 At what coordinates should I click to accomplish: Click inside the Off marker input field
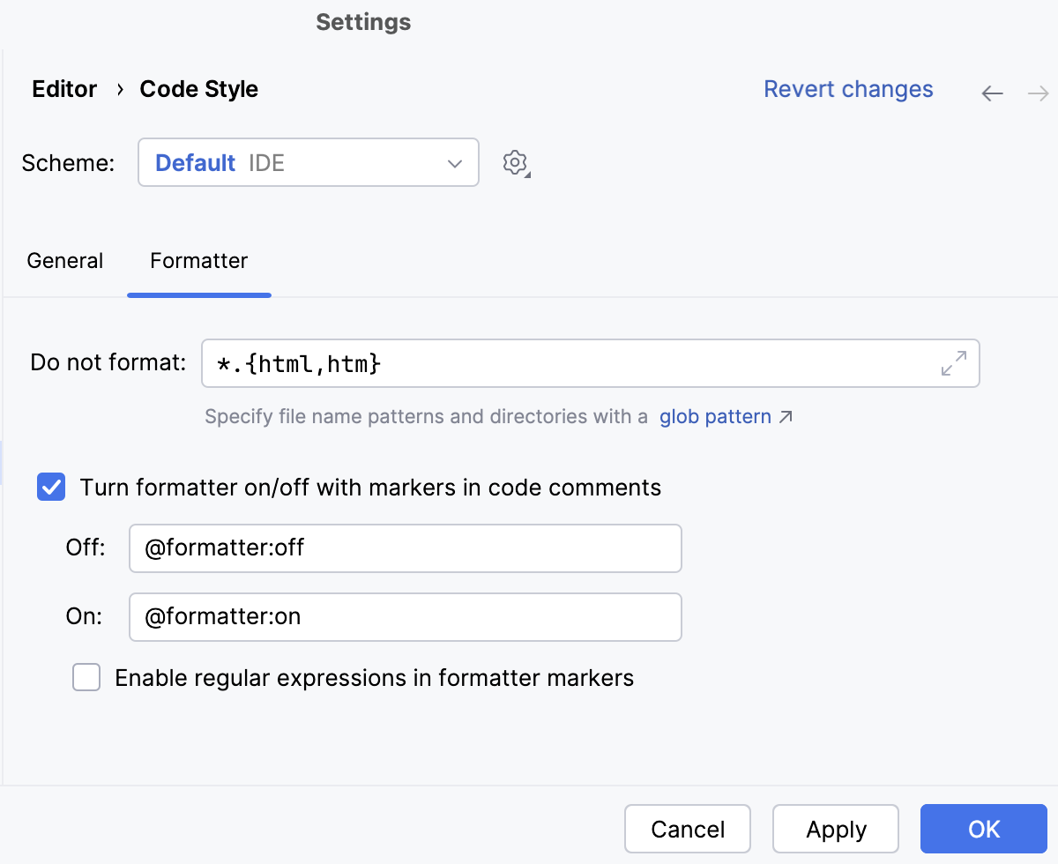tap(406, 547)
